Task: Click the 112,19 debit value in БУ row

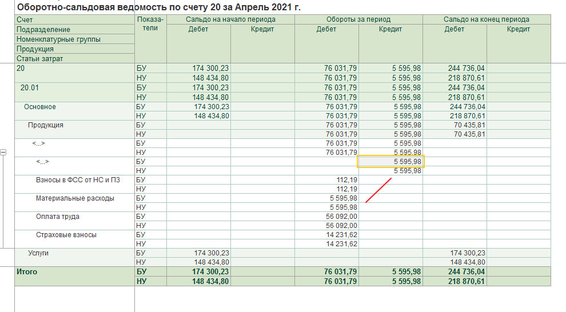Action: click(x=346, y=180)
